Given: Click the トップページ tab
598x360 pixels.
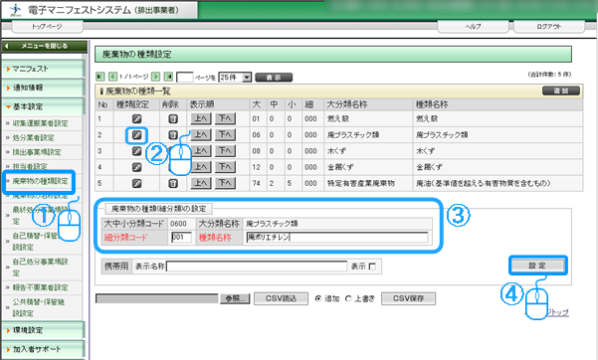Looking at the screenshot, I should (48, 26).
